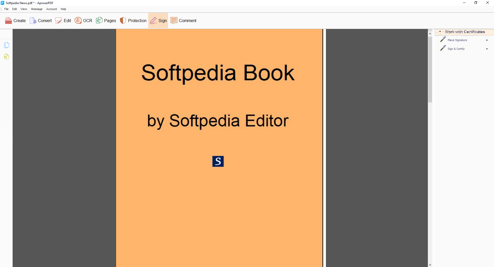Screen dimensions: 494x267
Task: Expand the Place Signature dropdown arrow
Action: click(x=487, y=40)
